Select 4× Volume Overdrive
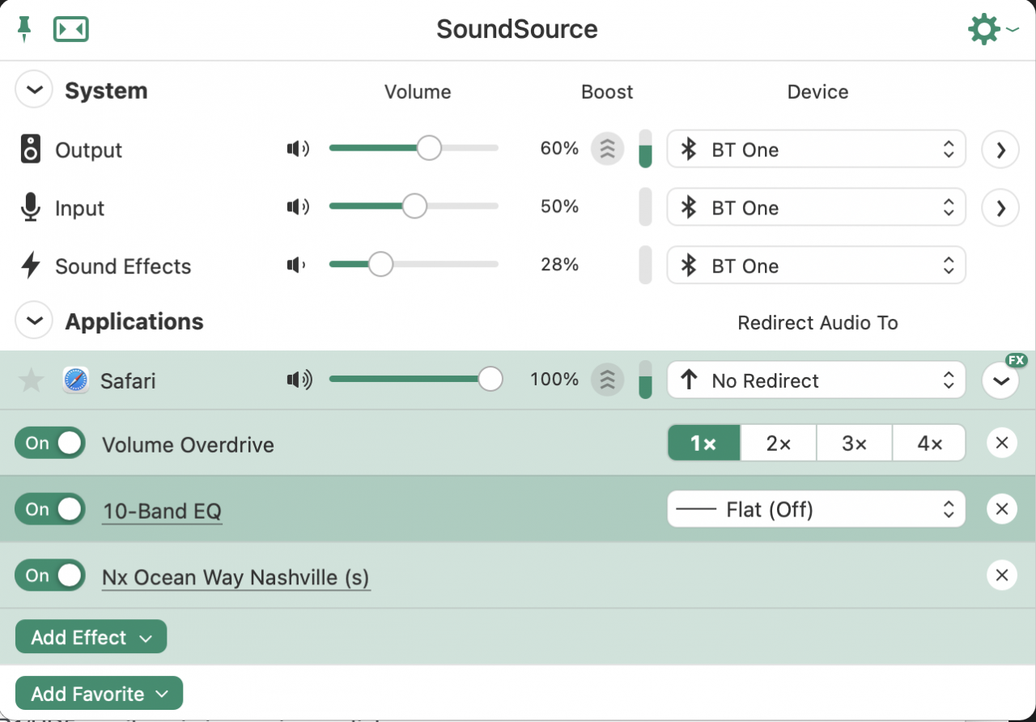 coord(929,444)
